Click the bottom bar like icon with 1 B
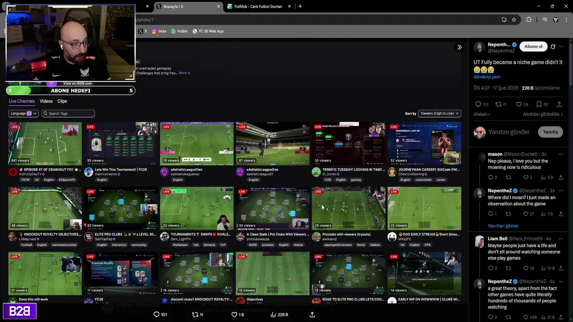The height and width of the screenshot is (322, 573). coord(237,315)
